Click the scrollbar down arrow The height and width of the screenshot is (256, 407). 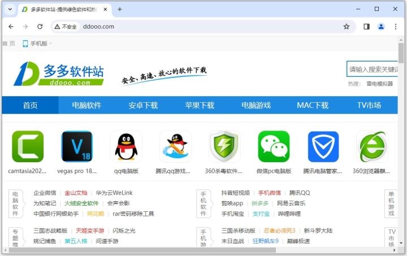point(401,243)
